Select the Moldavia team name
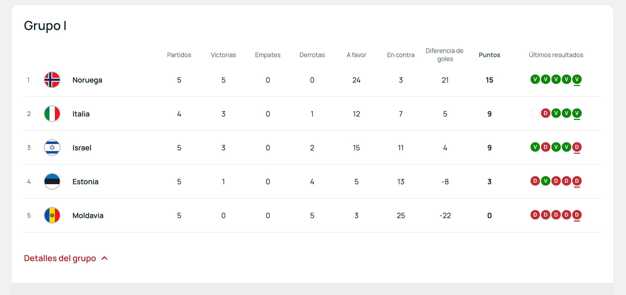This screenshot has width=626, height=295. pyautogui.click(x=88, y=216)
